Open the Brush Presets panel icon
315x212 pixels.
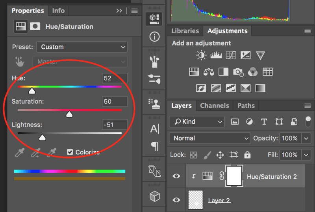pyautogui.click(x=154, y=62)
